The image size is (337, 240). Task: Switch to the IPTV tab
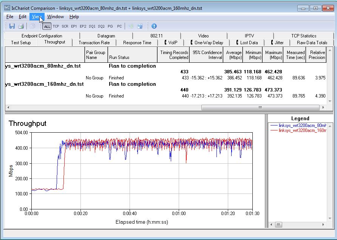[x=249, y=36]
